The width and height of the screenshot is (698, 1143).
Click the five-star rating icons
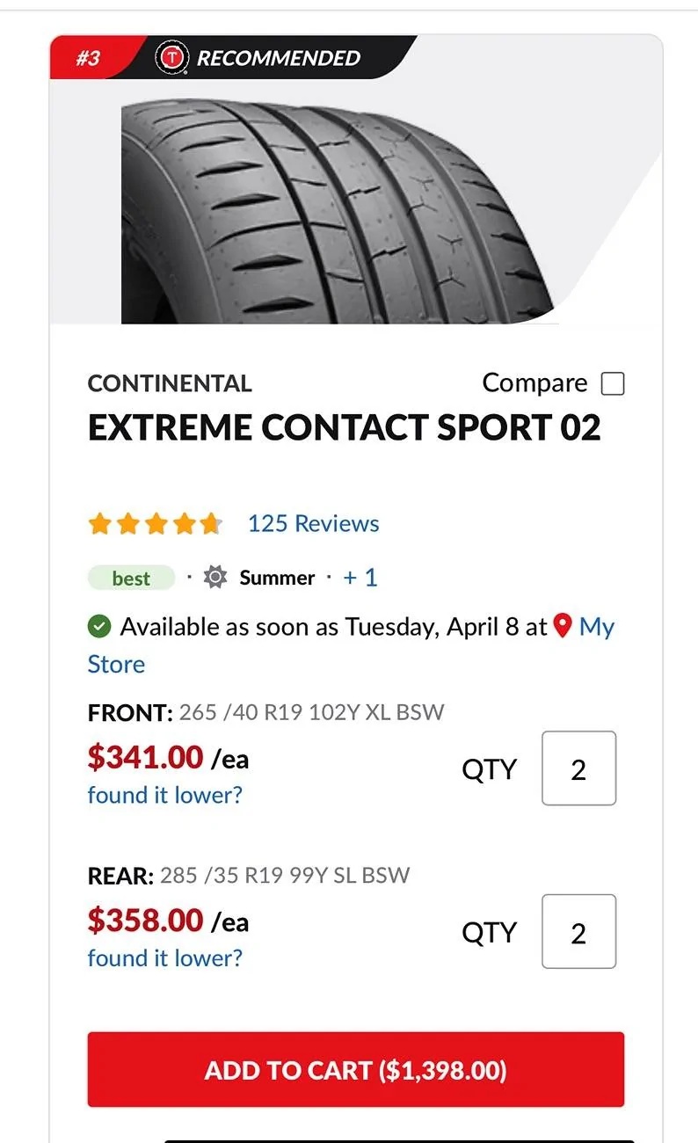tap(155, 524)
